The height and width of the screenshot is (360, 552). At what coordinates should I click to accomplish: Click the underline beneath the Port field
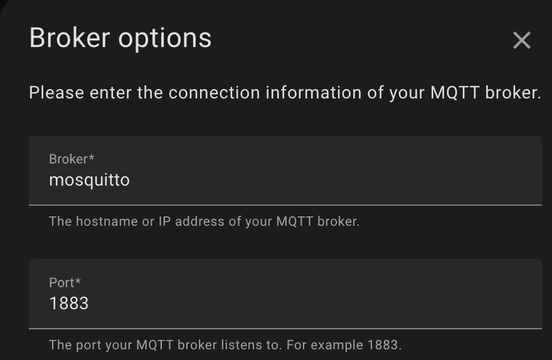285,328
